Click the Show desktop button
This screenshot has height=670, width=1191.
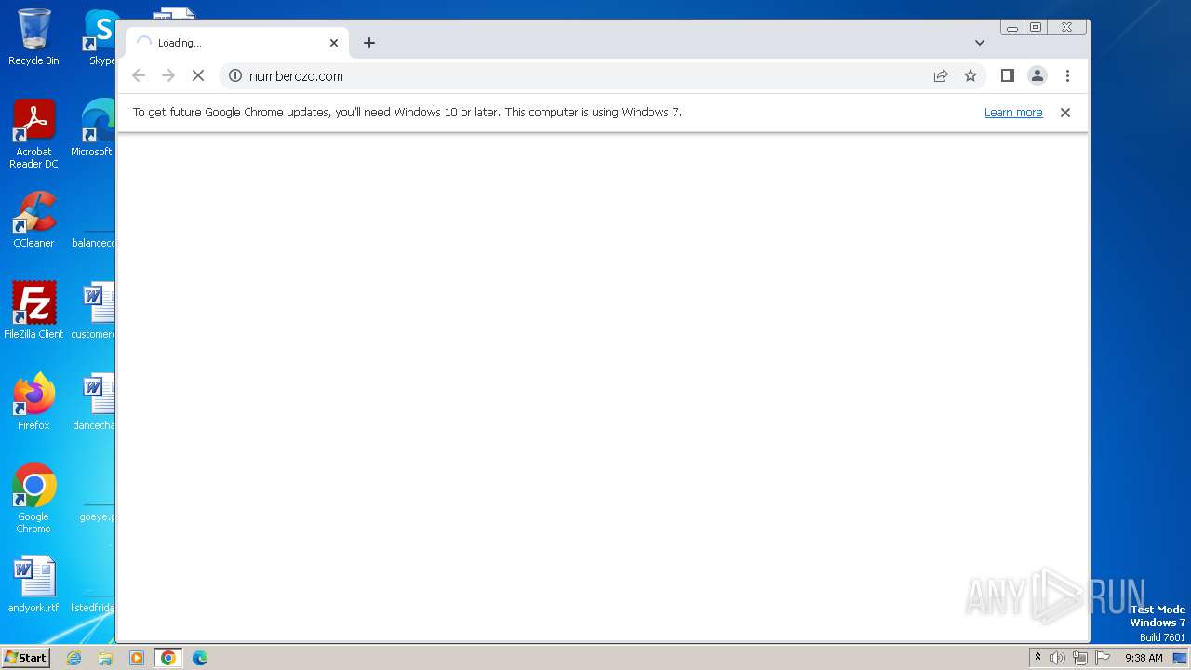point(1182,658)
